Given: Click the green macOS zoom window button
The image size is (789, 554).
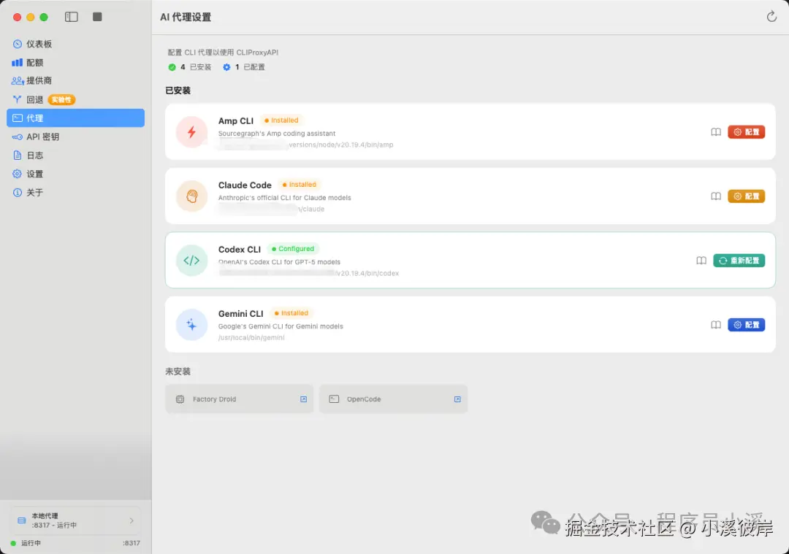Looking at the screenshot, I should (44, 17).
